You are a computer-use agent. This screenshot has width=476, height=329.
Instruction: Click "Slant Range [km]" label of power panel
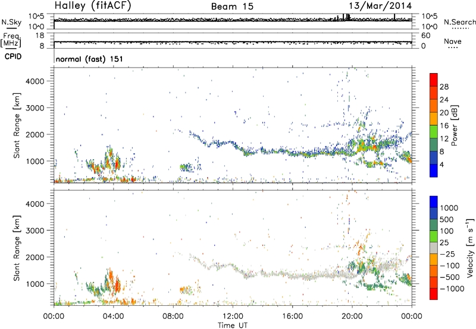tap(17, 125)
